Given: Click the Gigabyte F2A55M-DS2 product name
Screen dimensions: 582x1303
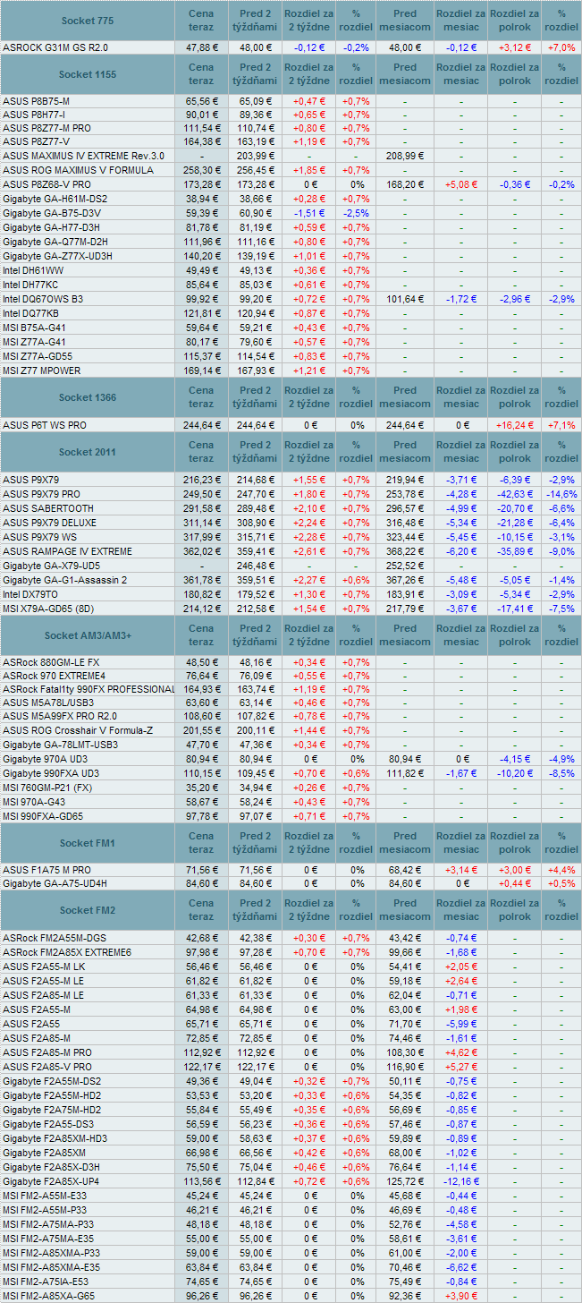Looking at the screenshot, I should click(x=52, y=1081).
